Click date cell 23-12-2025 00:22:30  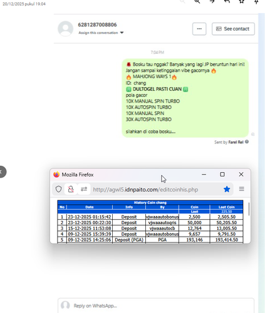tap(90, 222)
